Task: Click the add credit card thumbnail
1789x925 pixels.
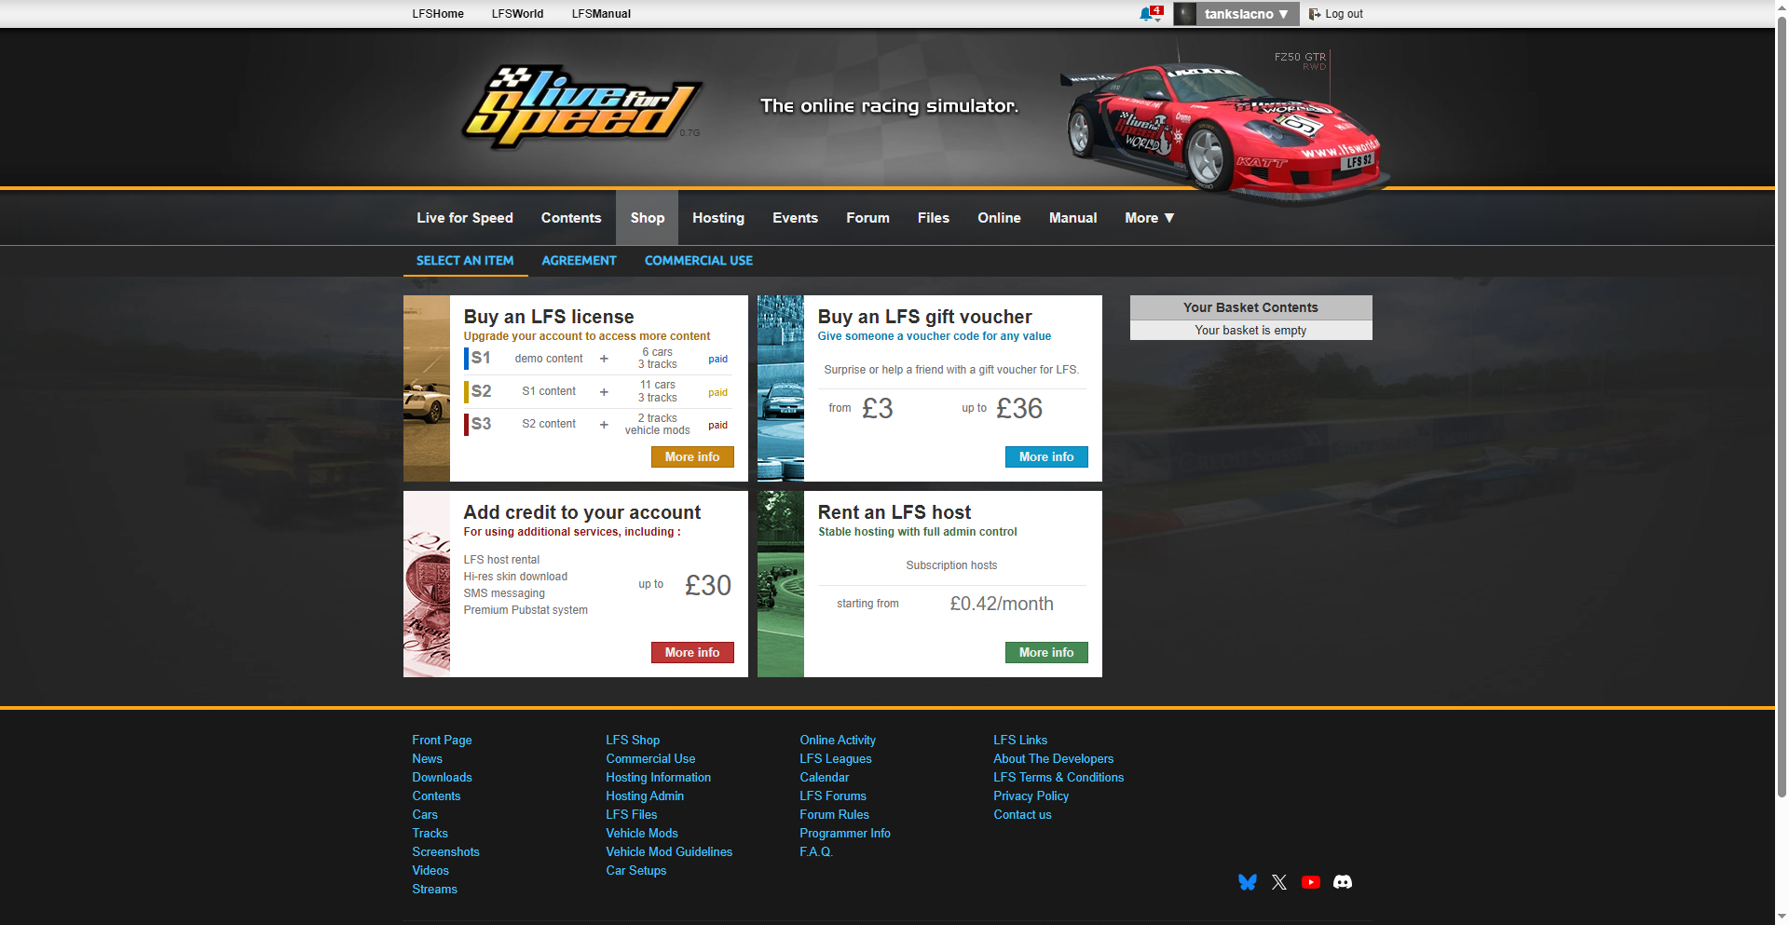Action: 427,584
